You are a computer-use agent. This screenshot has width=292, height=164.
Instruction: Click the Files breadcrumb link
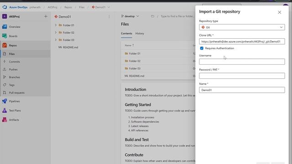82,7
